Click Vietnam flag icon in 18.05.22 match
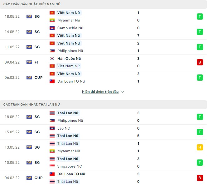Image resolution: width=208 pixels, height=185 pixels. [52, 13]
